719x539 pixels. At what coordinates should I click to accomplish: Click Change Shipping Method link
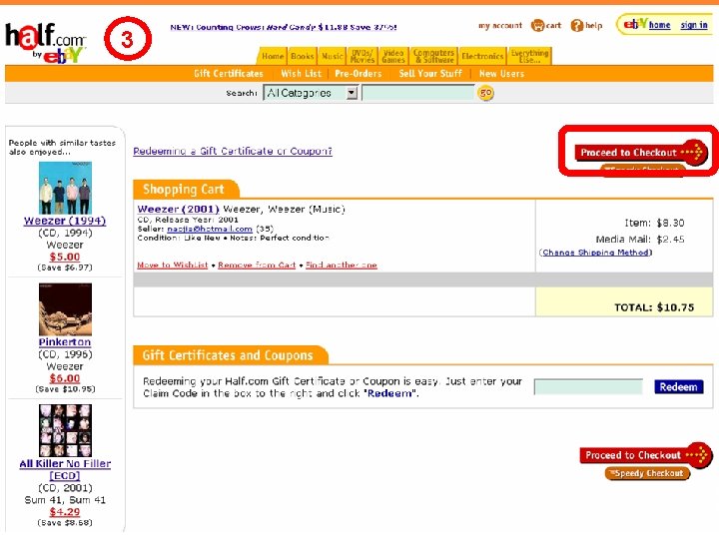(x=595, y=253)
